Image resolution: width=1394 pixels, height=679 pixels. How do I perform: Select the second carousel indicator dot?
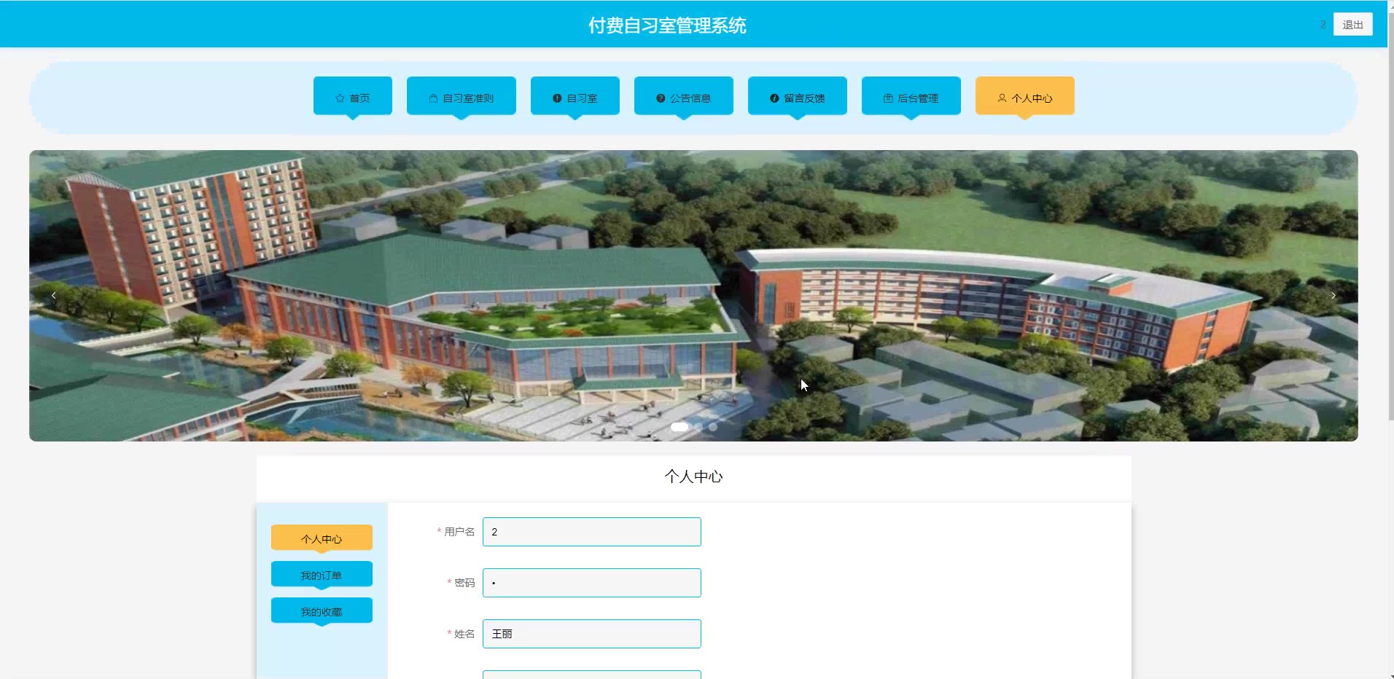click(698, 427)
